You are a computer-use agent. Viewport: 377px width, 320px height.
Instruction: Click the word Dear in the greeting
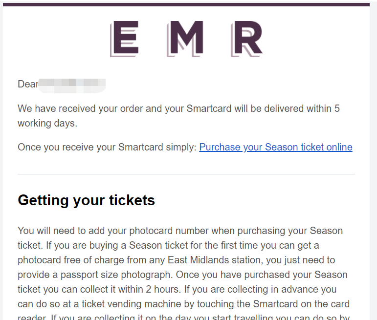pos(28,84)
